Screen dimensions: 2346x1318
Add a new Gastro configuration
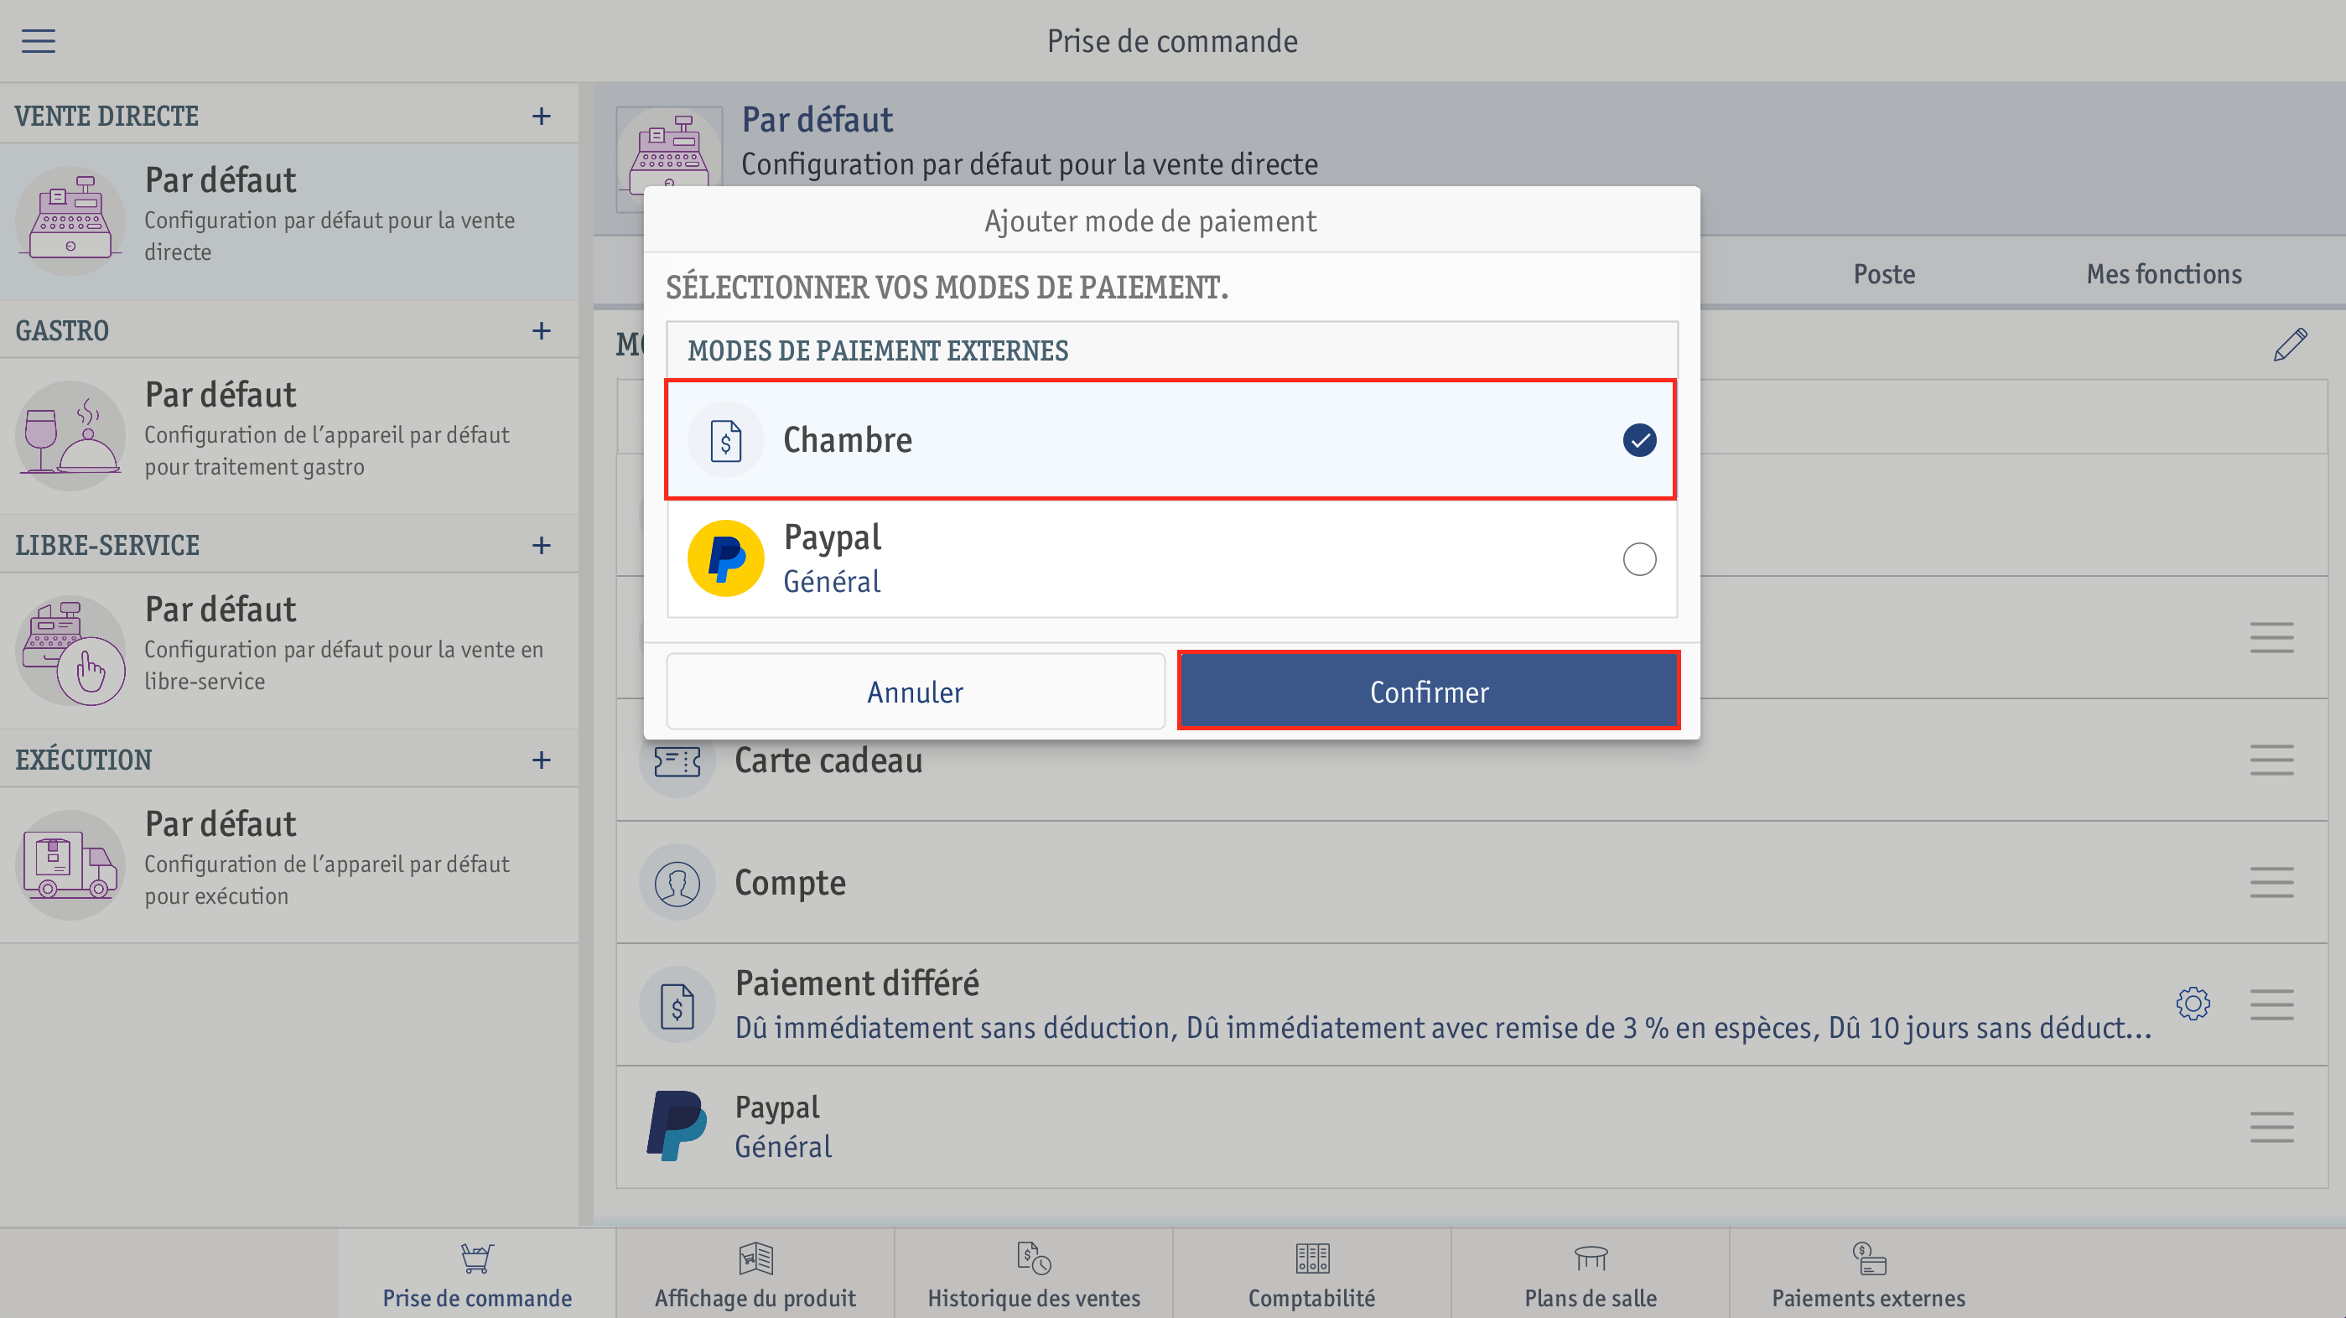tap(541, 330)
